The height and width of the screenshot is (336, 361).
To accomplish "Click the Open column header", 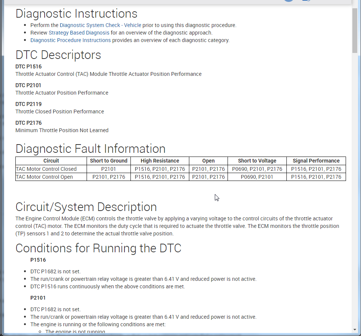I will [x=208, y=161].
